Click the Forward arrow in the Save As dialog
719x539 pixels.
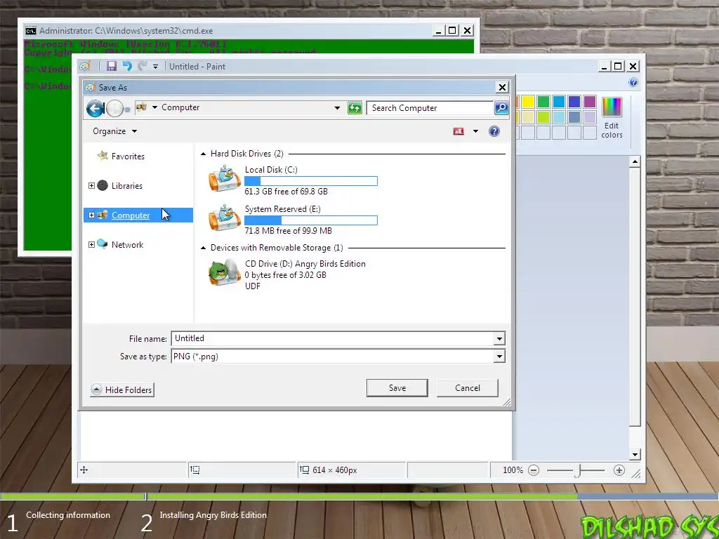pyautogui.click(x=114, y=109)
